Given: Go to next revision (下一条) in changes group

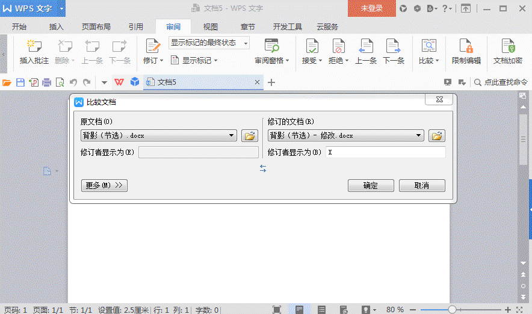Looking at the screenshot, I should [393, 46].
